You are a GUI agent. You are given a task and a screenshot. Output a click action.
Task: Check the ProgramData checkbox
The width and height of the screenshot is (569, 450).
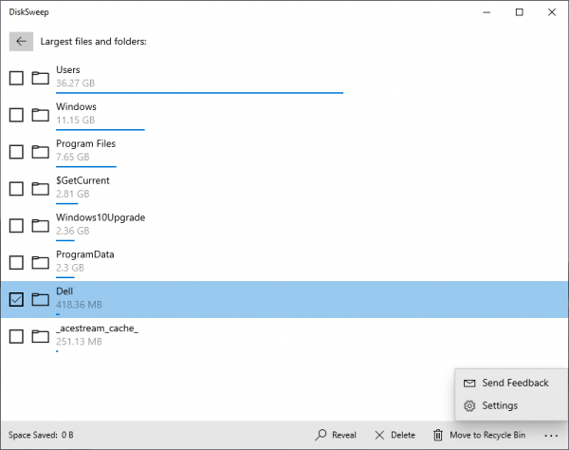point(16,263)
